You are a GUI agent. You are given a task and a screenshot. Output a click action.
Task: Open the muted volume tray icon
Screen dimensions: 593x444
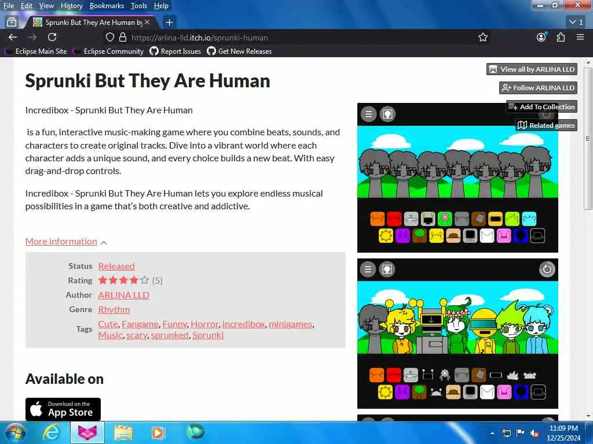click(535, 434)
